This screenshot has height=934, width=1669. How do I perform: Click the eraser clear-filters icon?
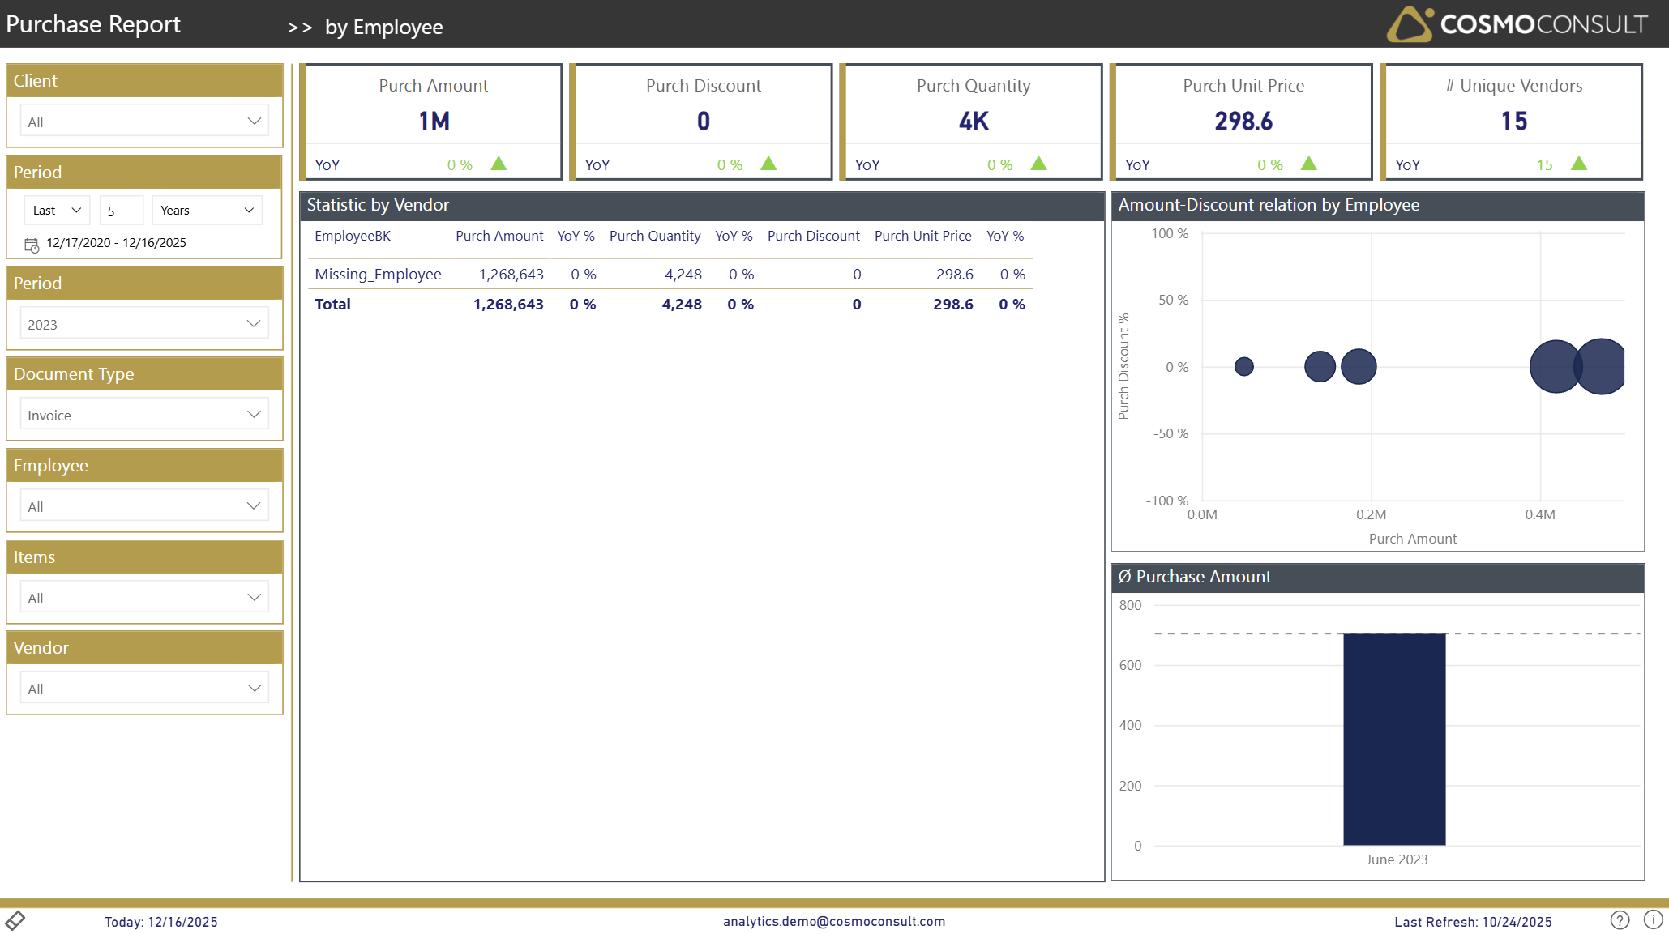tap(15, 920)
